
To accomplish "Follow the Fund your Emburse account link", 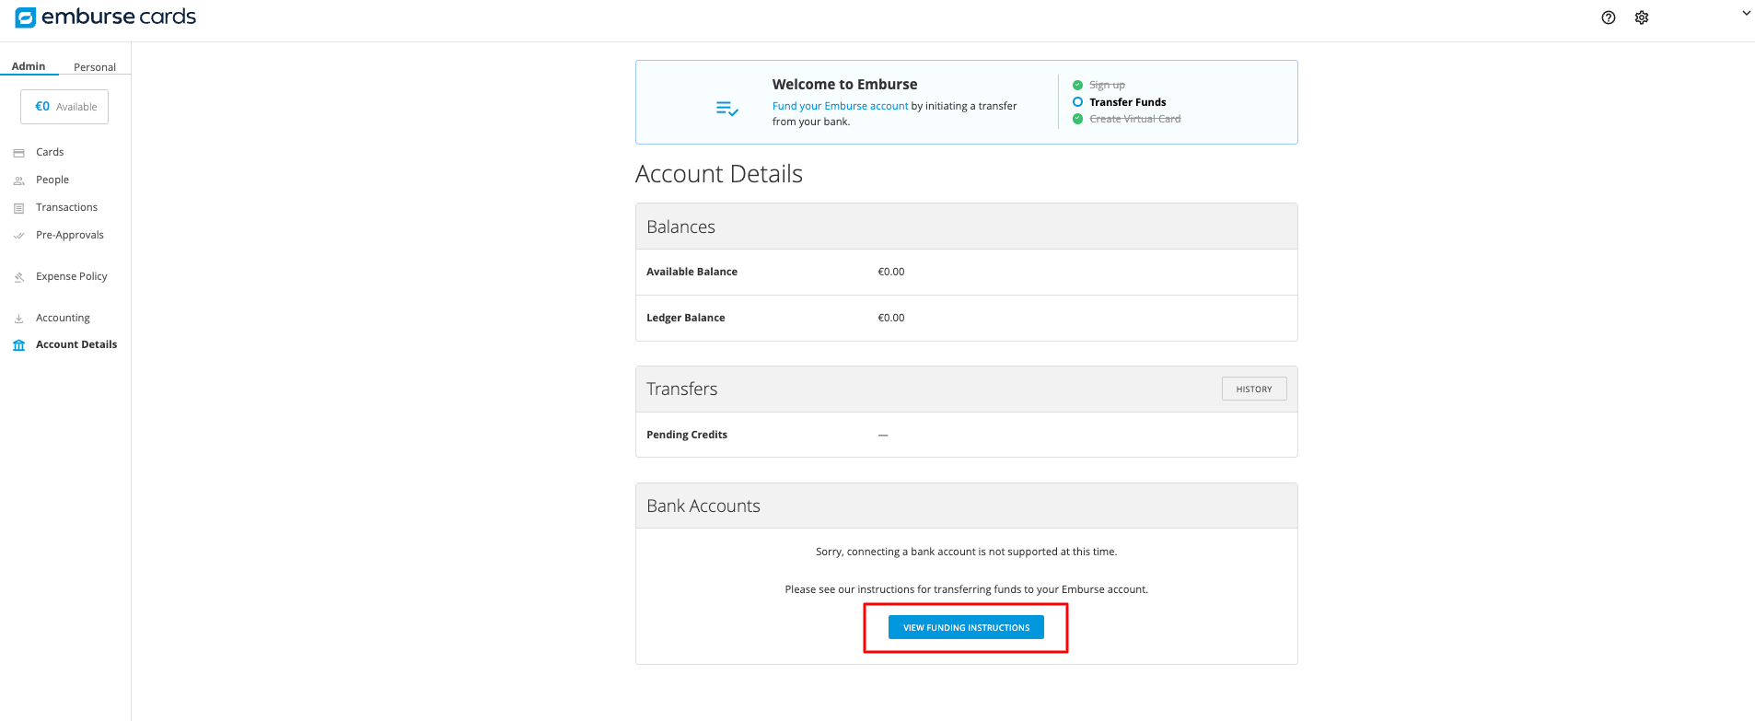I will click(840, 106).
